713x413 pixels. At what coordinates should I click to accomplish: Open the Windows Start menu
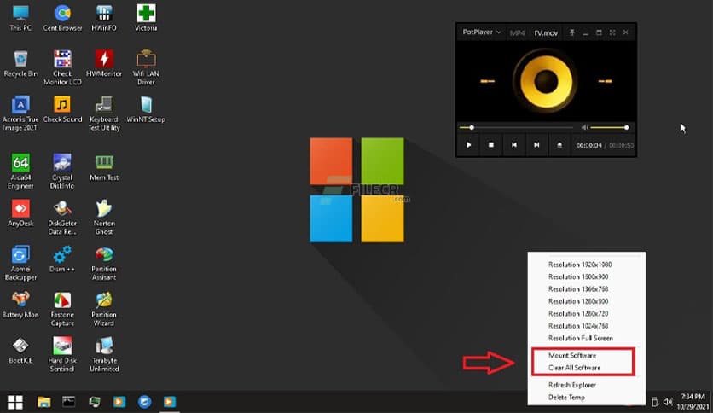(x=14, y=401)
